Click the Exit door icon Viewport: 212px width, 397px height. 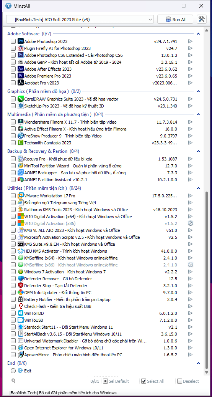(x=20, y=371)
